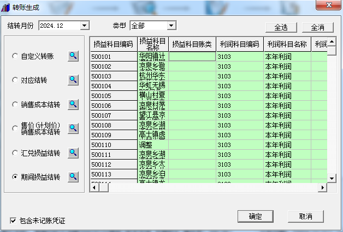343x232 pixels.
Task: Click the vertical scrollbar up arrow
Action: pos(332,41)
